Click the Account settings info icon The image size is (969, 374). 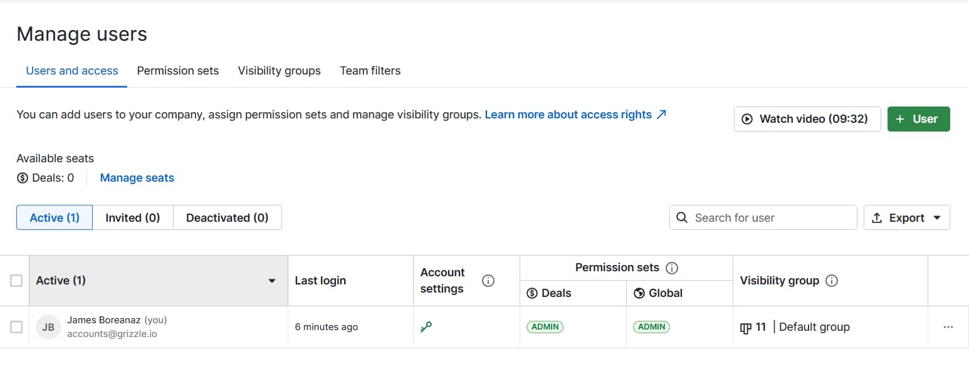[488, 281]
